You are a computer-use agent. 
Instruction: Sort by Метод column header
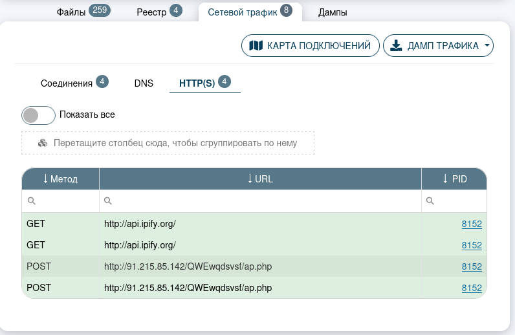[60, 179]
